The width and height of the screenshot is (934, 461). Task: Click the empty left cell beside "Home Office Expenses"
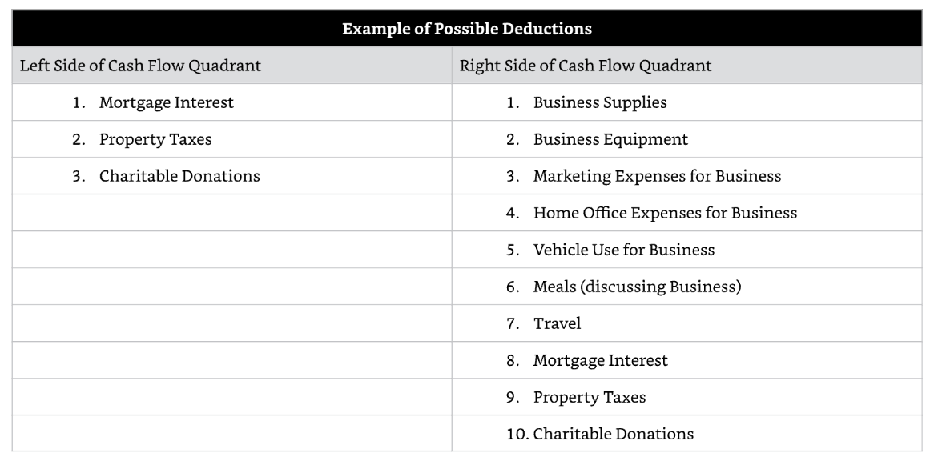pyautogui.click(x=231, y=213)
